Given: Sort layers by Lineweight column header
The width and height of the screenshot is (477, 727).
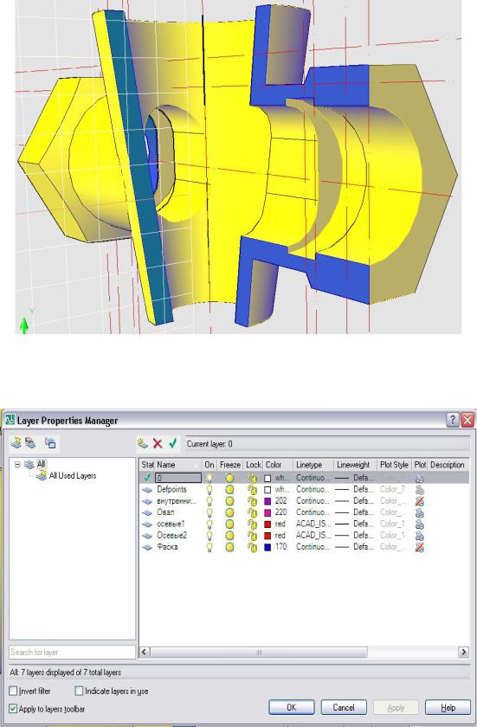Looking at the screenshot, I should pos(355,465).
